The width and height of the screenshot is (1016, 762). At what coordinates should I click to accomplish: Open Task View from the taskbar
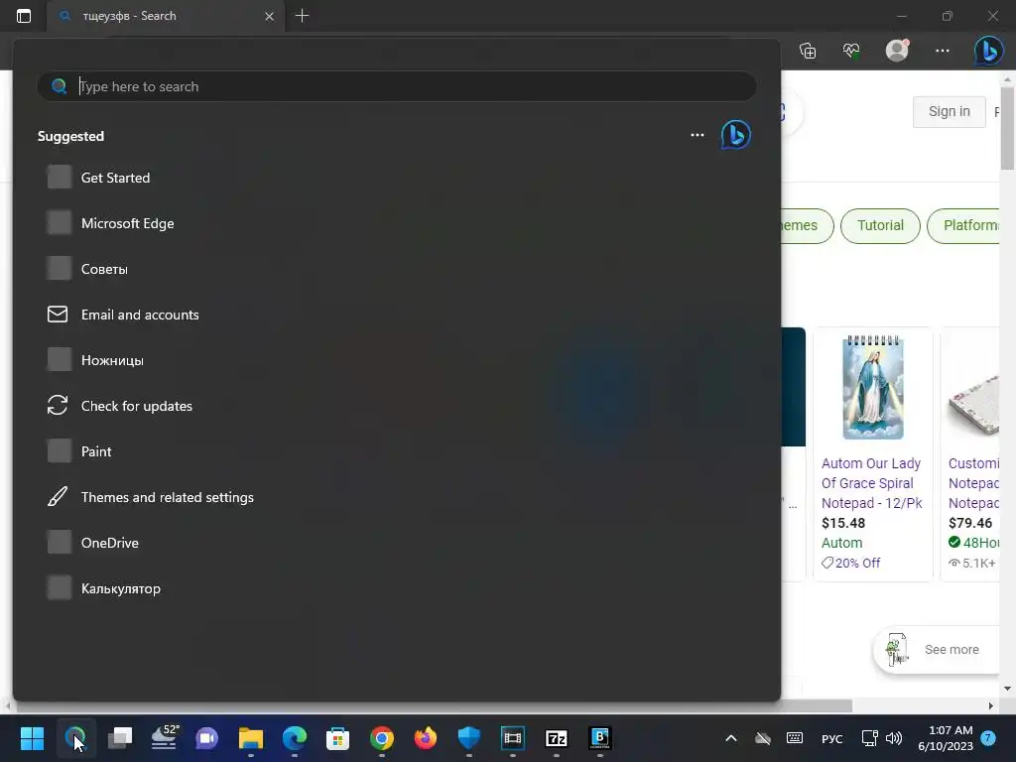coord(120,737)
